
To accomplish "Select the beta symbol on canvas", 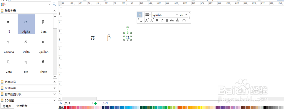I will (x=109, y=37).
